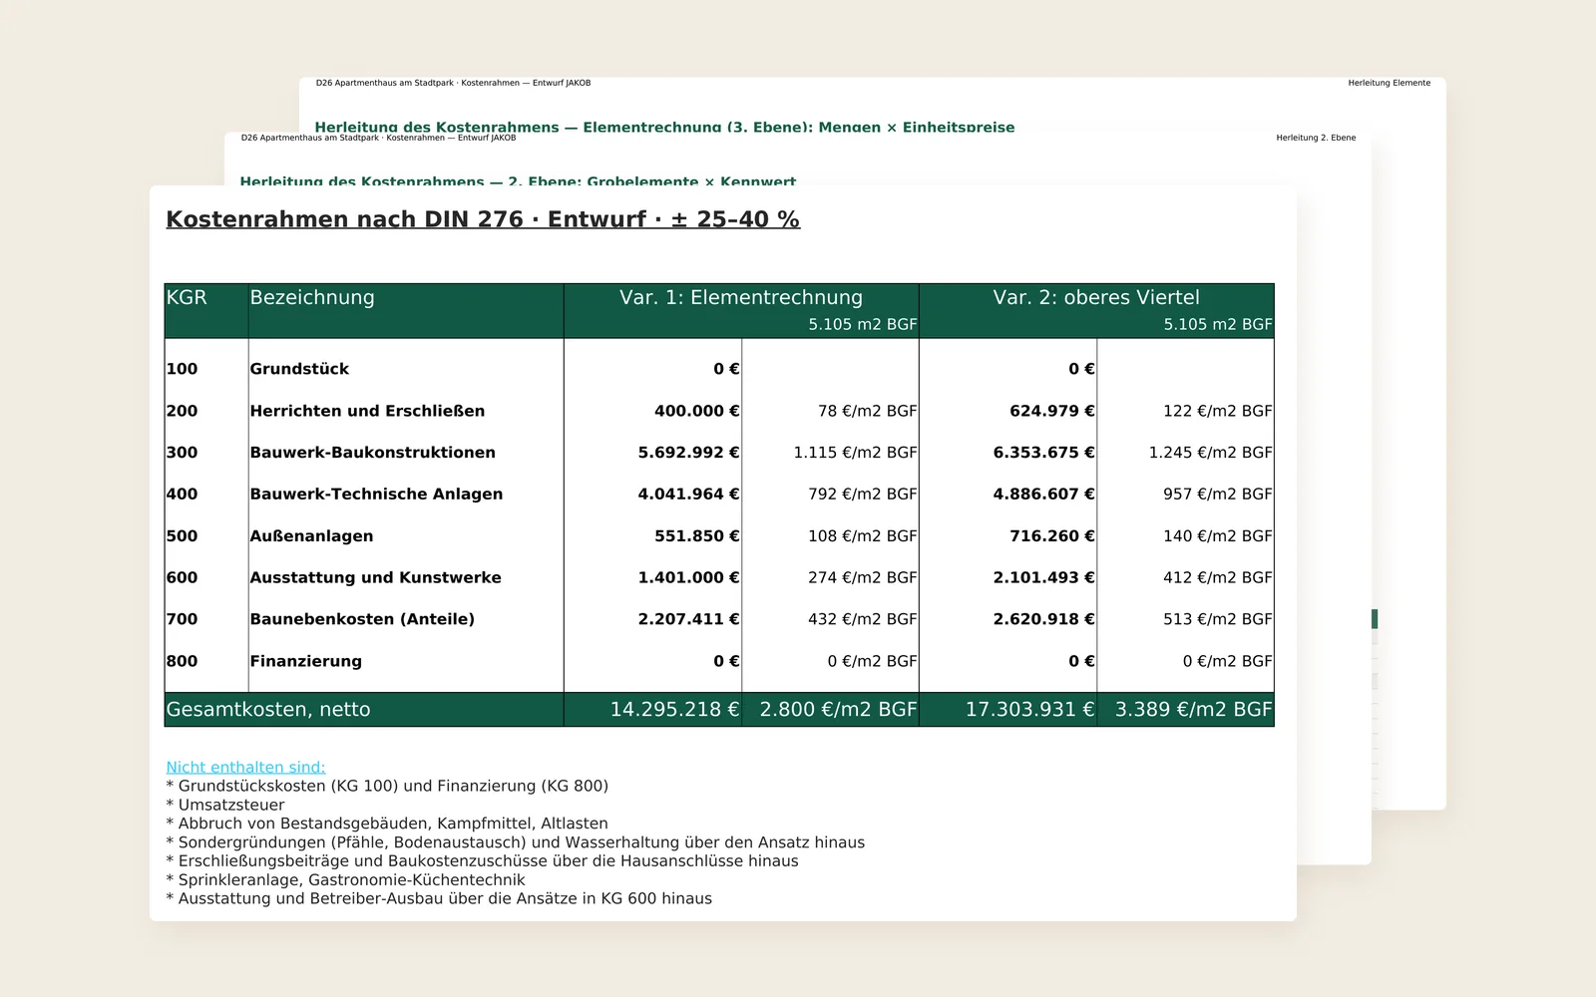Click the value '716.260 €'

pos(1051,536)
